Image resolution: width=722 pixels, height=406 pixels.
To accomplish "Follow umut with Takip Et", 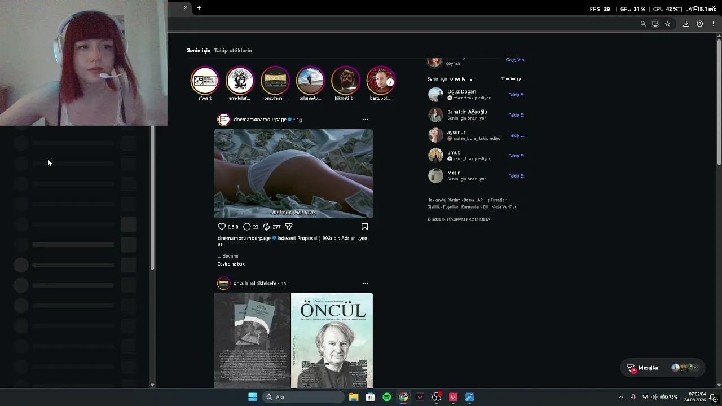I will tap(517, 156).
